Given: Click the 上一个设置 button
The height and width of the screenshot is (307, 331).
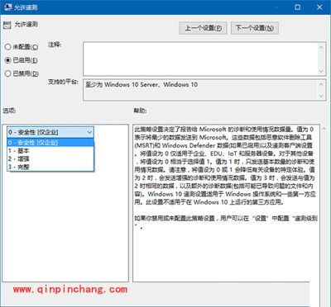Looking at the screenshot, I should click(203, 28).
